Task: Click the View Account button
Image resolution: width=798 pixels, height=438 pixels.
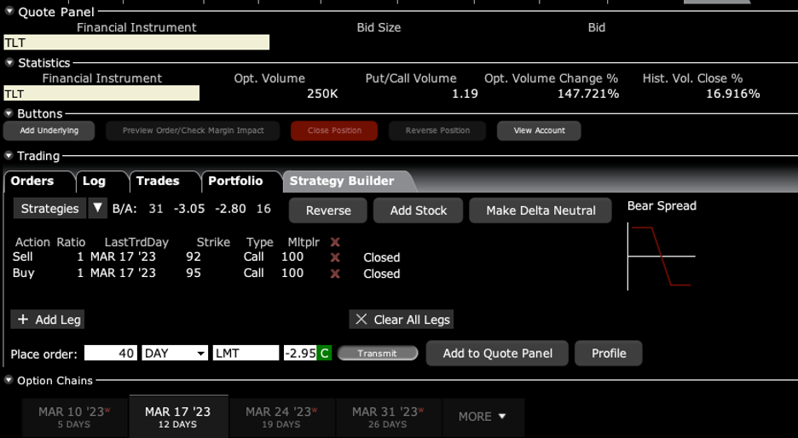Action: click(x=539, y=130)
